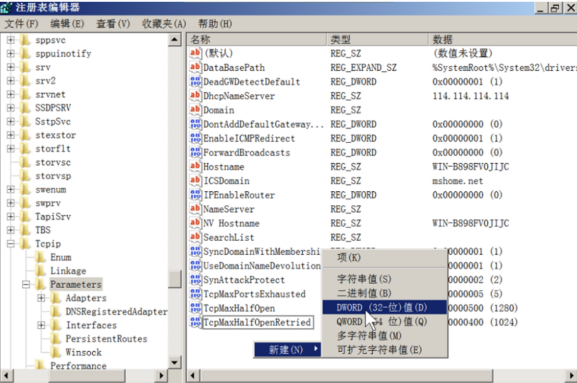Click the DataBasePath string value icon
This screenshot has width=577, height=383.
[x=195, y=67]
